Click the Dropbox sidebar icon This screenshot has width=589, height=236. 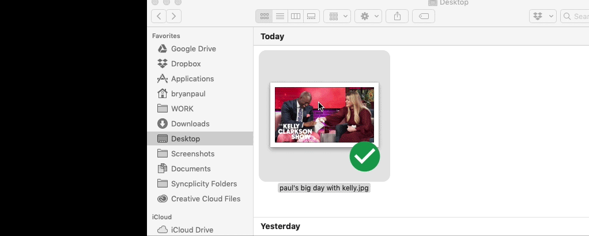163,63
